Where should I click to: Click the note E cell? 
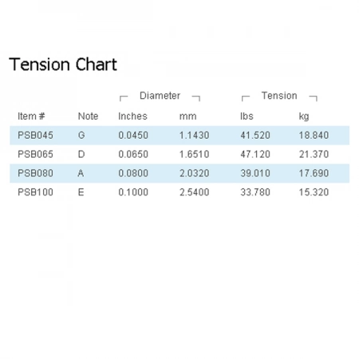(81, 192)
